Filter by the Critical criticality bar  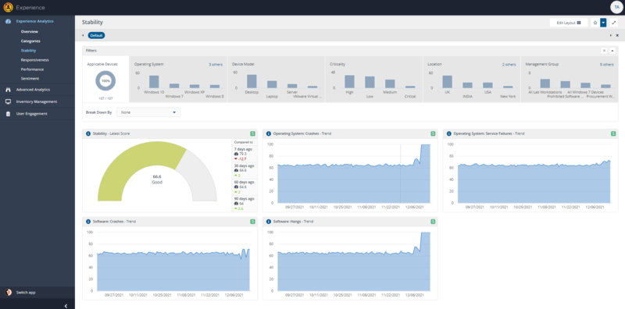coord(410,87)
